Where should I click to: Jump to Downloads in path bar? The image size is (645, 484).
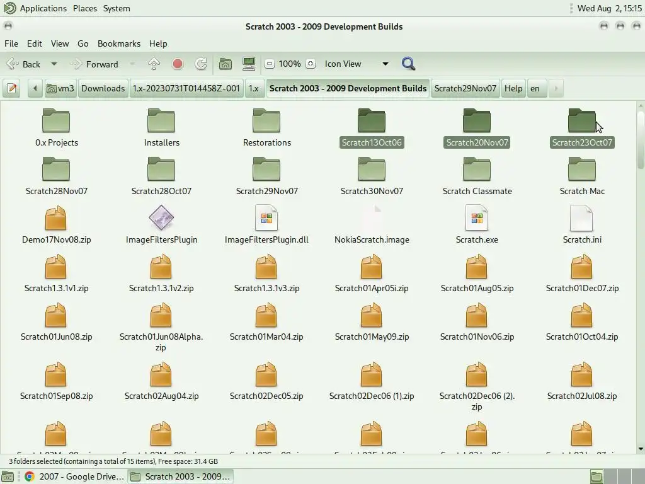coord(103,88)
